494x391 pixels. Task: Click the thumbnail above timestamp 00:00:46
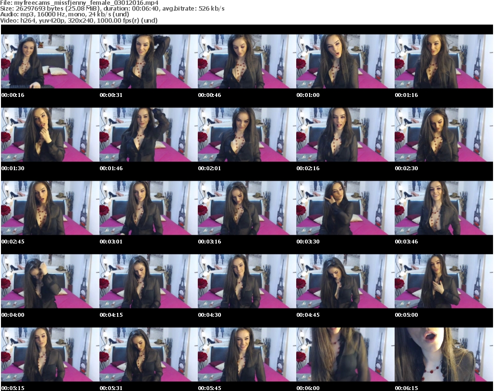[x=247, y=61]
